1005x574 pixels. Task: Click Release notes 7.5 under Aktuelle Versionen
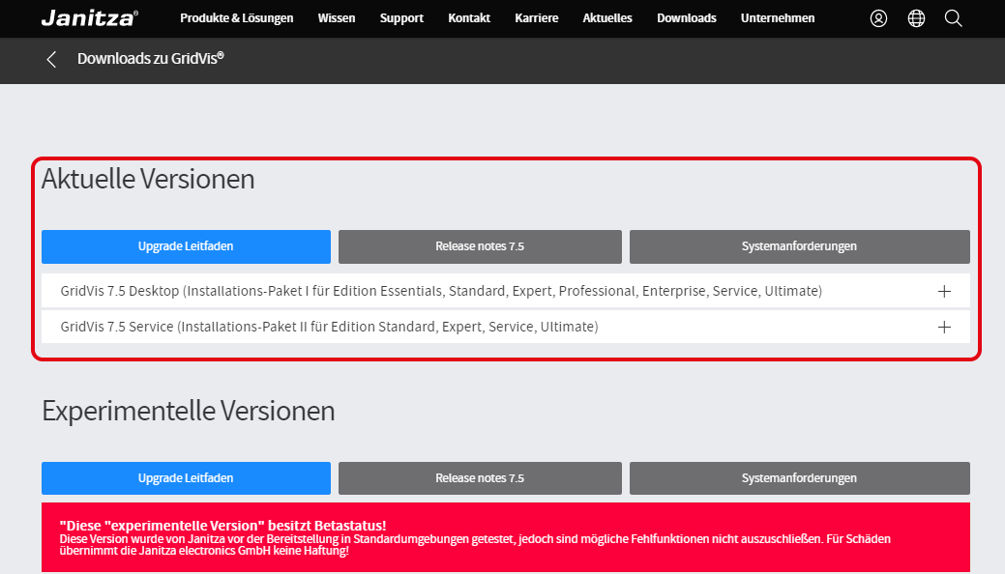(x=480, y=246)
